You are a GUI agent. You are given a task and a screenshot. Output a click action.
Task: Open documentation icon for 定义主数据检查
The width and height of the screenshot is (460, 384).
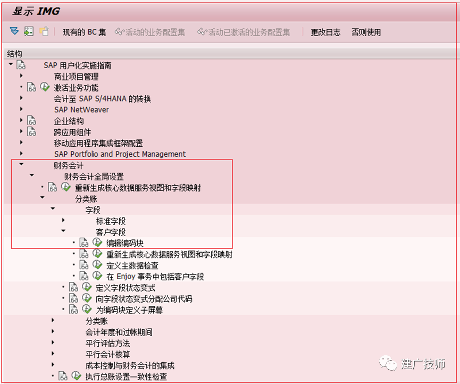(84, 265)
